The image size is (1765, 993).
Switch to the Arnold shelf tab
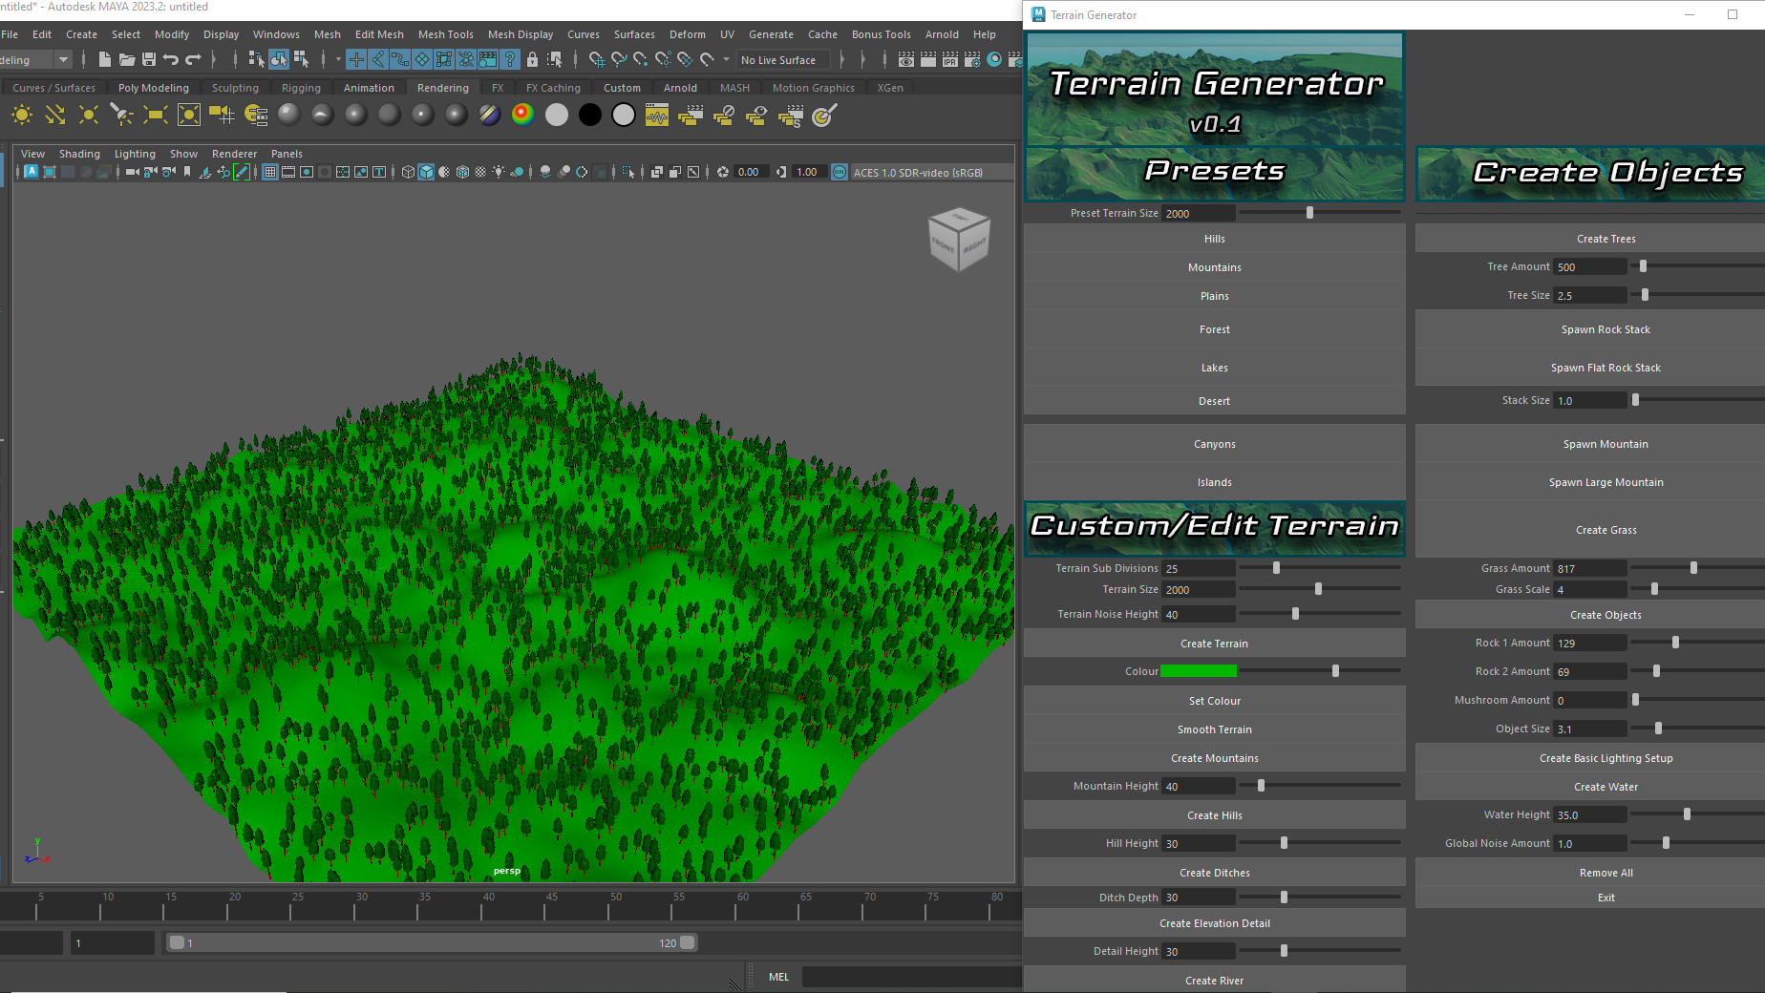(x=680, y=88)
